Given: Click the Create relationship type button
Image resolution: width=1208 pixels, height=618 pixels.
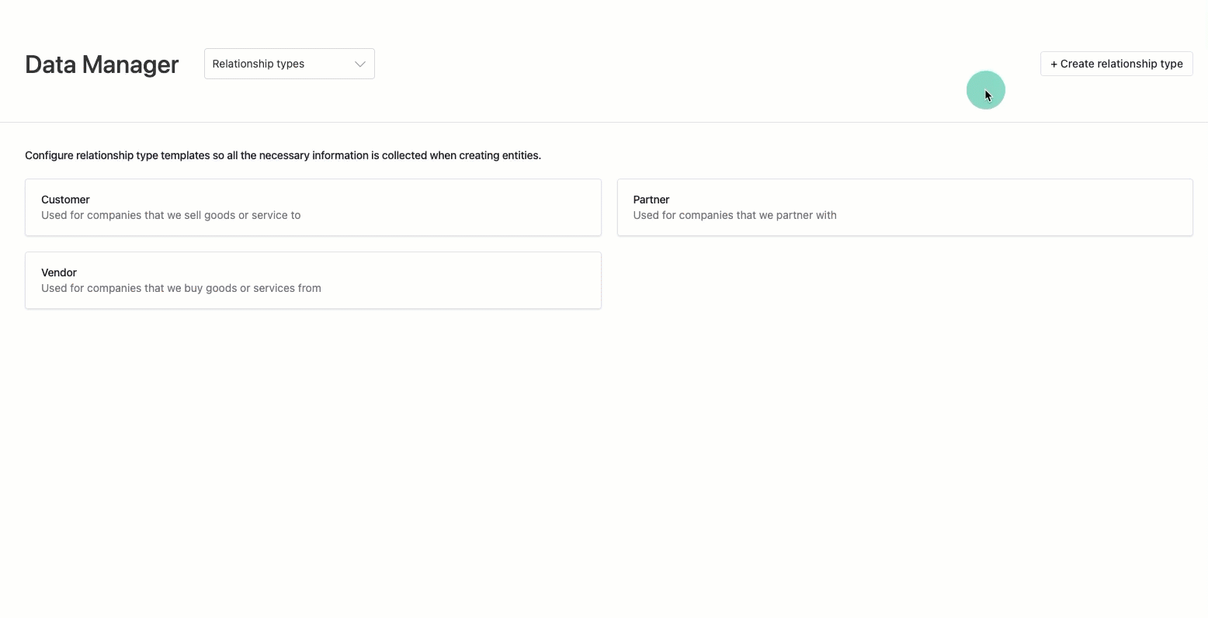Looking at the screenshot, I should pyautogui.click(x=1116, y=64).
